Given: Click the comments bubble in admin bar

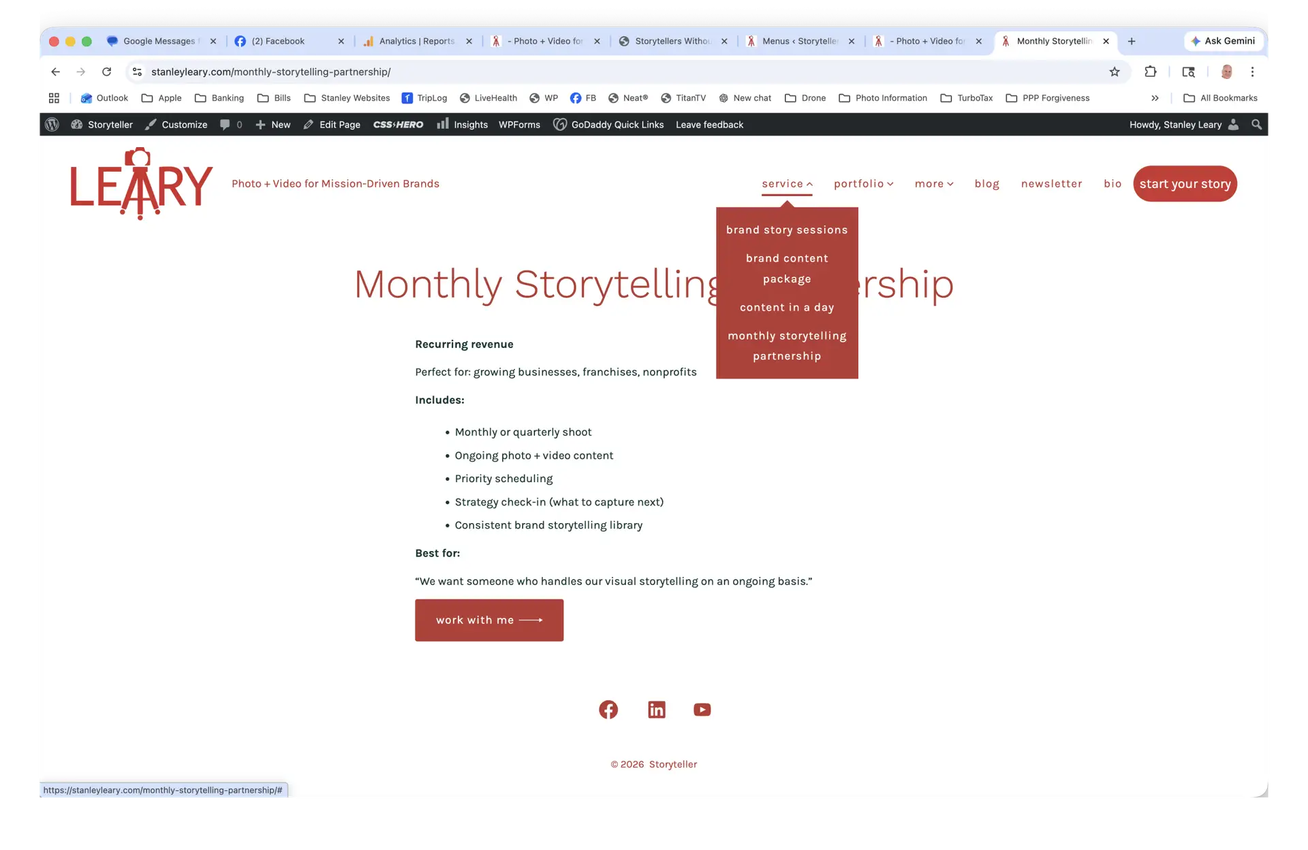Looking at the screenshot, I should point(225,125).
